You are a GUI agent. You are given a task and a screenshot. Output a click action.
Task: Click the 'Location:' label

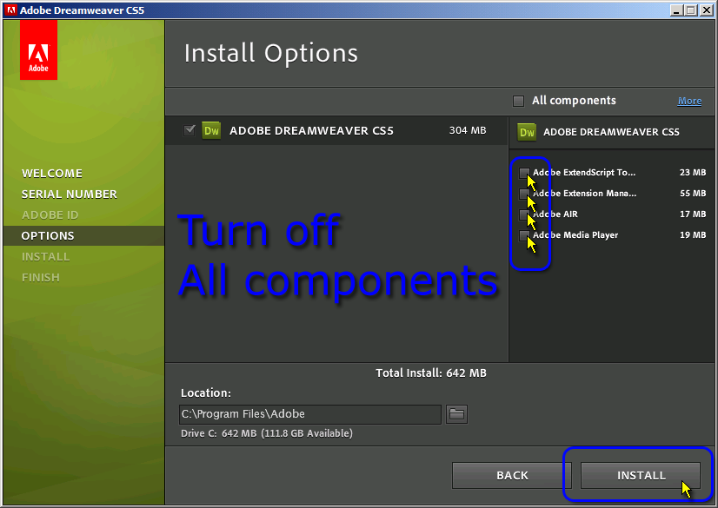[x=206, y=393]
